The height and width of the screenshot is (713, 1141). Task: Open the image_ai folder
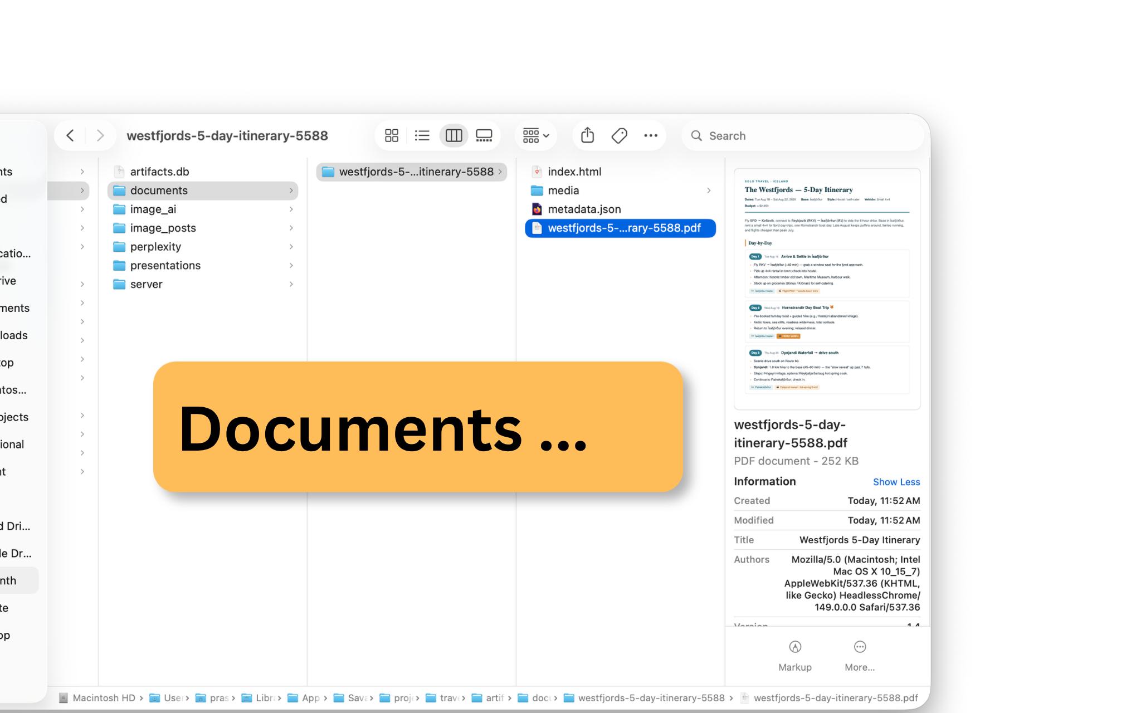[x=203, y=209]
